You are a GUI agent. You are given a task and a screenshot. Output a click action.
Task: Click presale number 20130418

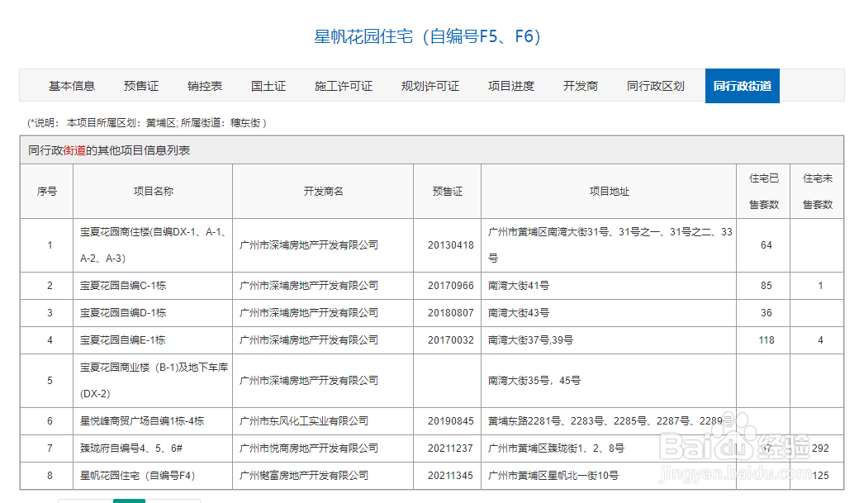tap(451, 245)
